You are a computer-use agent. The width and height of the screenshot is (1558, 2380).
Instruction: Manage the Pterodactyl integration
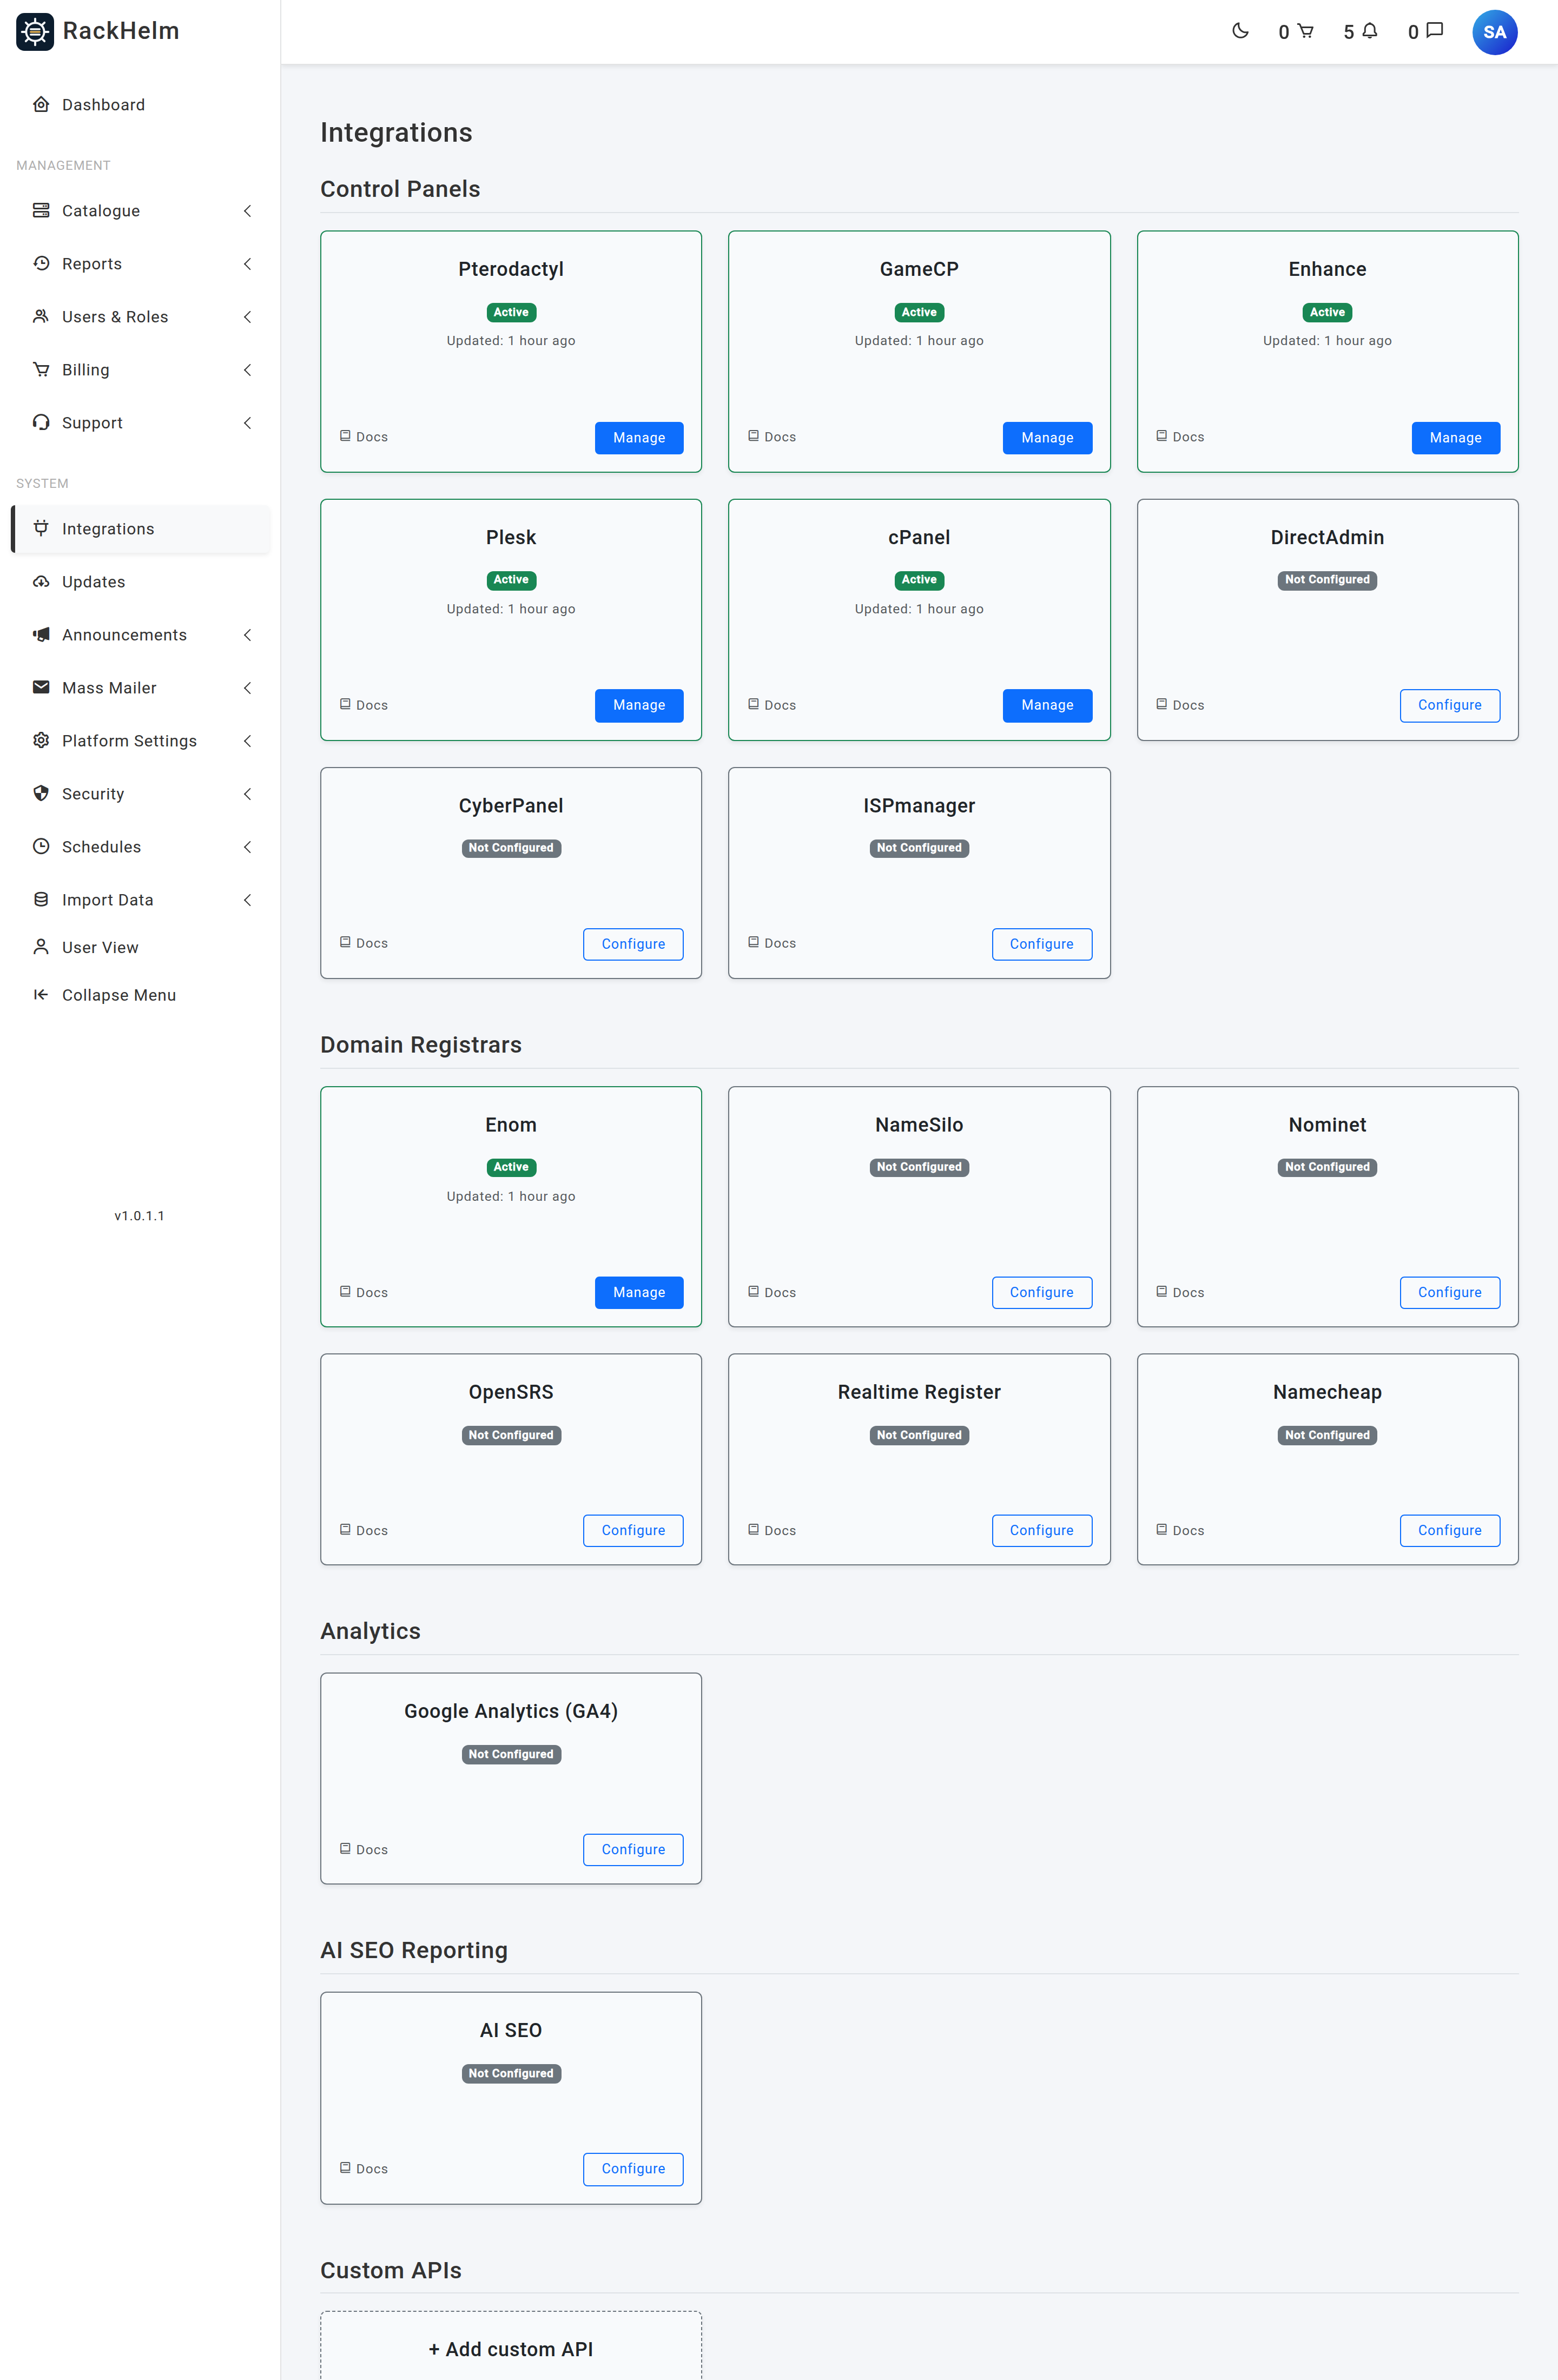click(x=639, y=438)
